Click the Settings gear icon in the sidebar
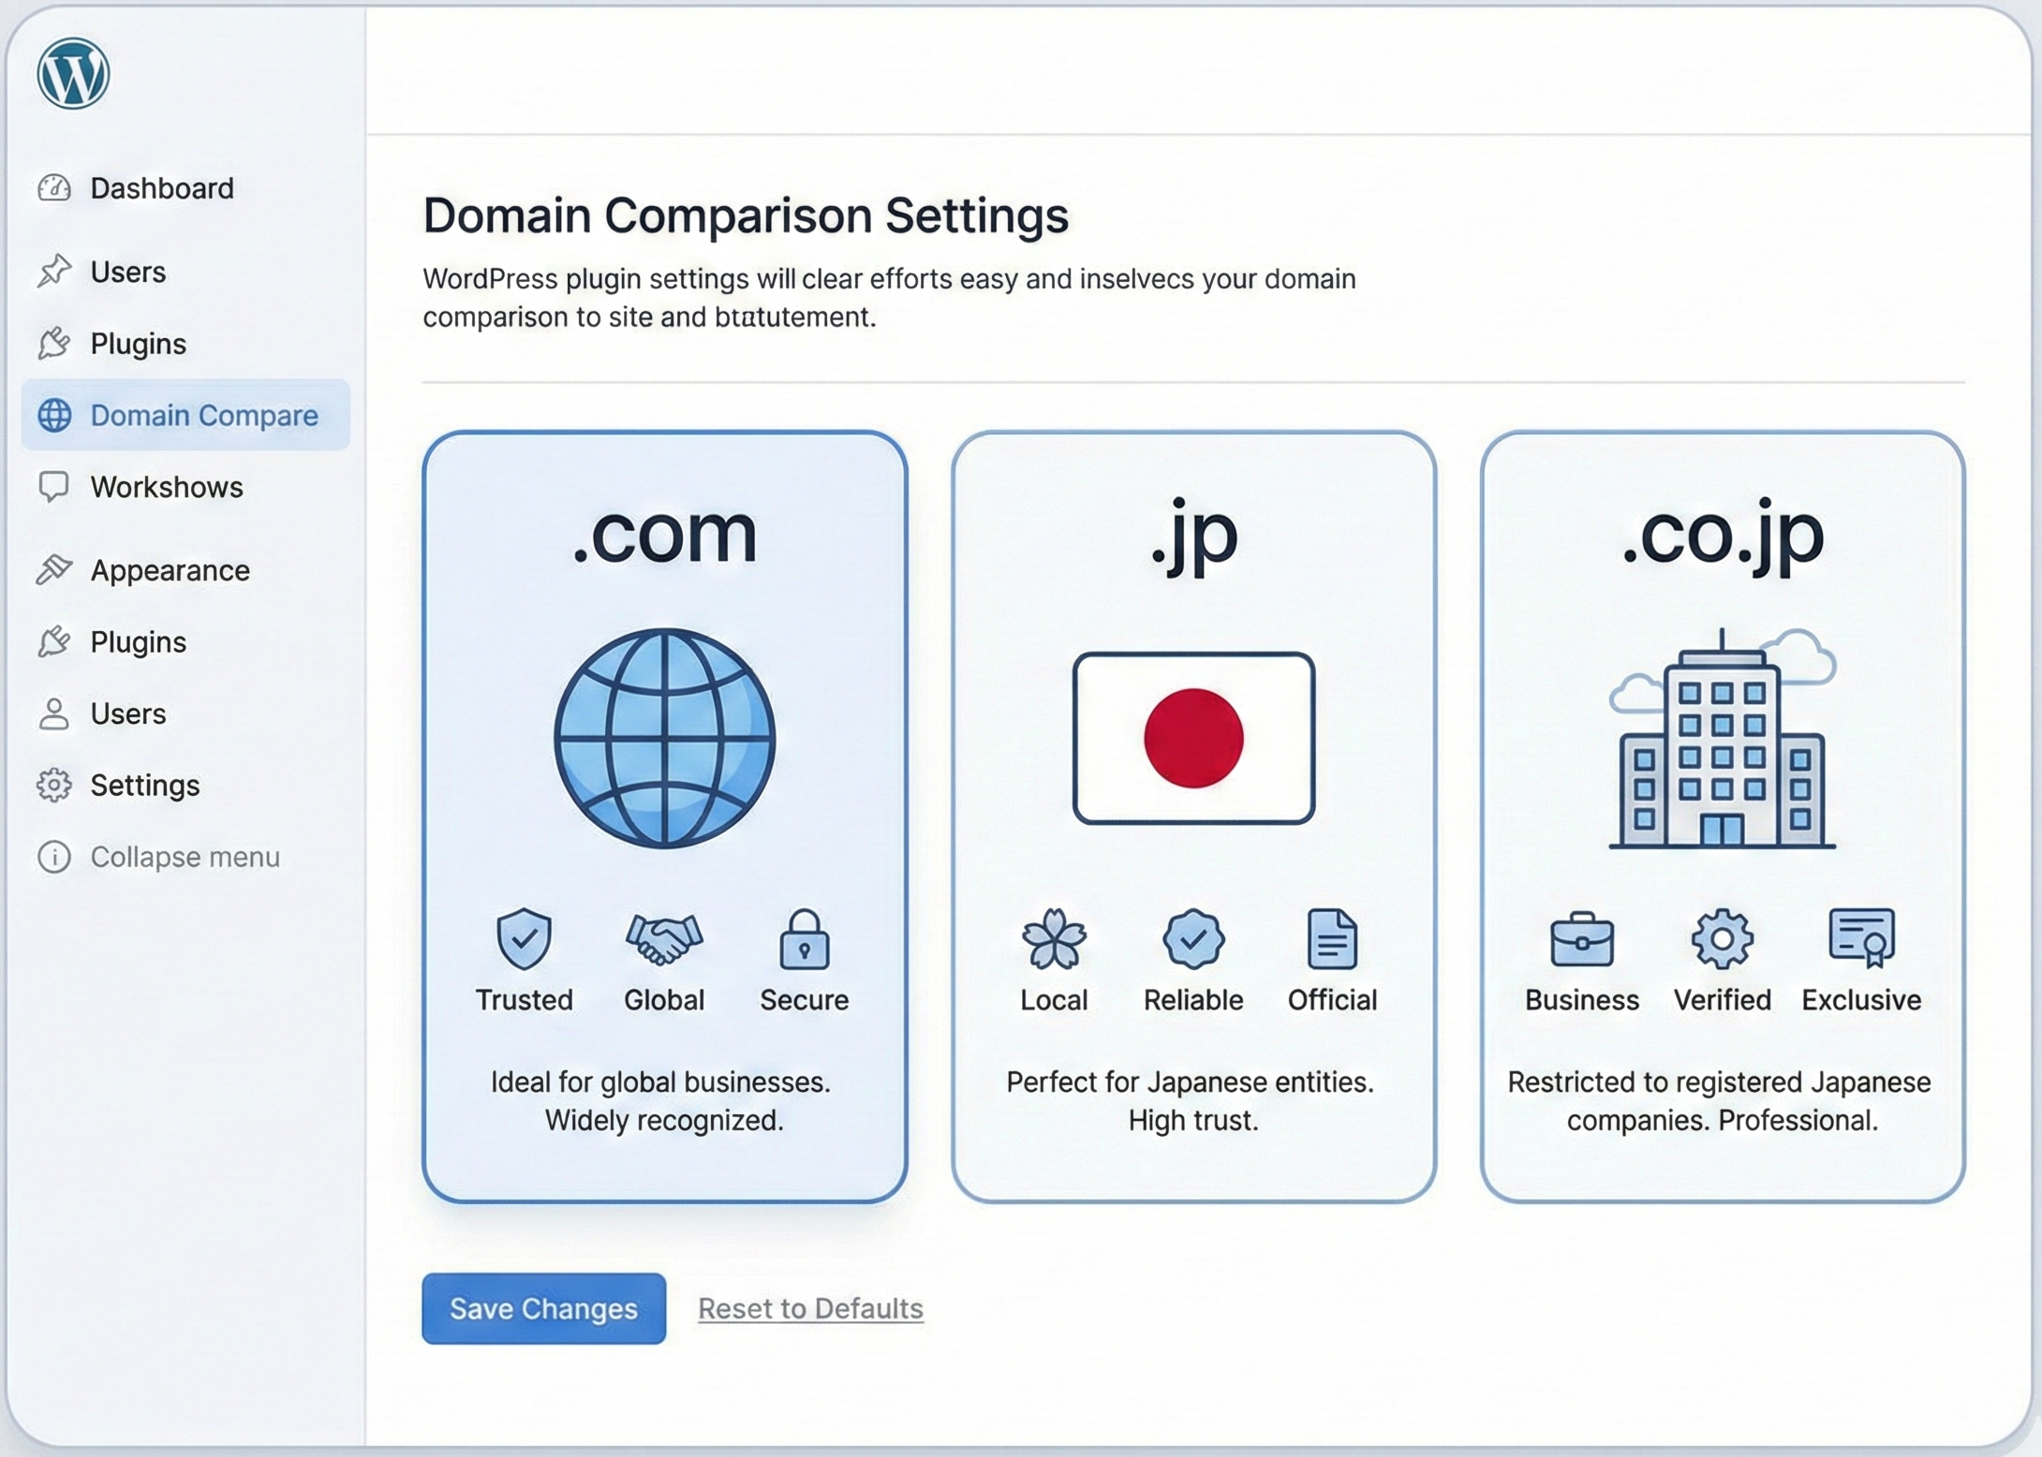 tap(53, 786)
